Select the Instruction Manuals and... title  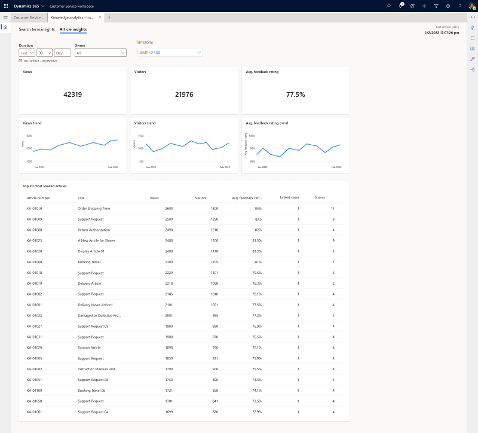97,369
